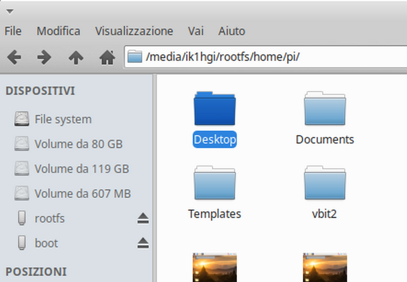This screenshot has height=282, width=407.
Task: Click the 'vbit2' folder name
Action: [324, 214]
